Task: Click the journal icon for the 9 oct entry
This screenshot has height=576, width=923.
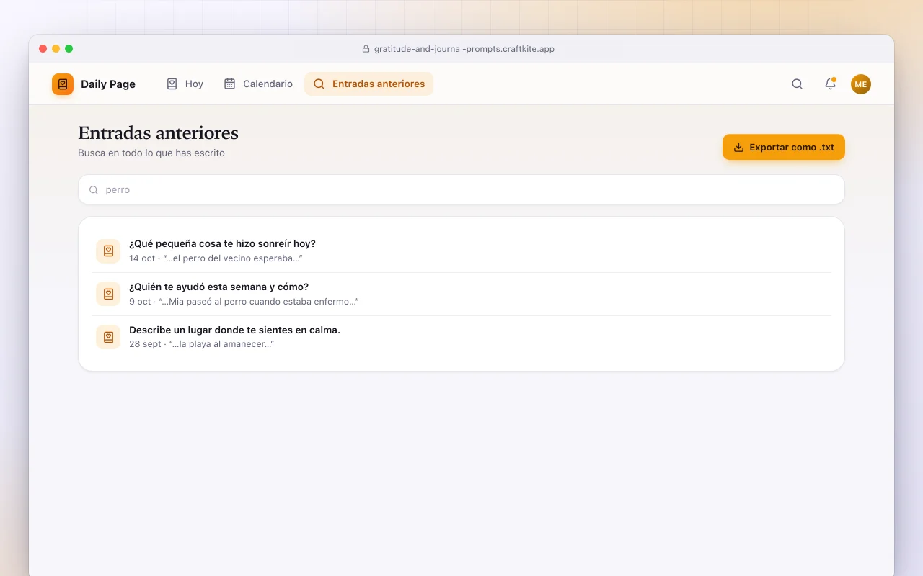Action: coord(108,294)
